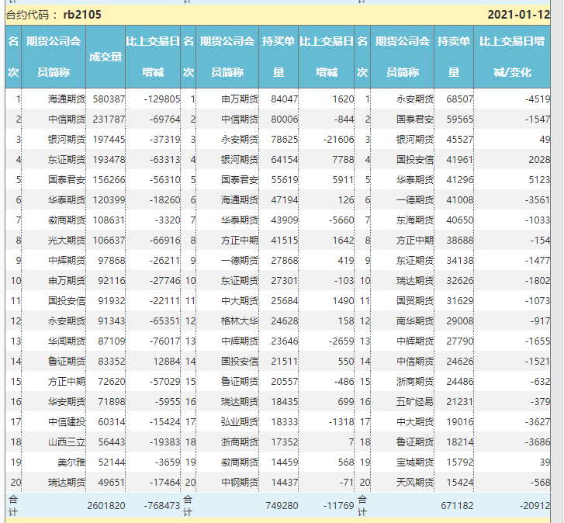
Task: Select 海通期货 in the volume ranking
Action: click(67, 99)
